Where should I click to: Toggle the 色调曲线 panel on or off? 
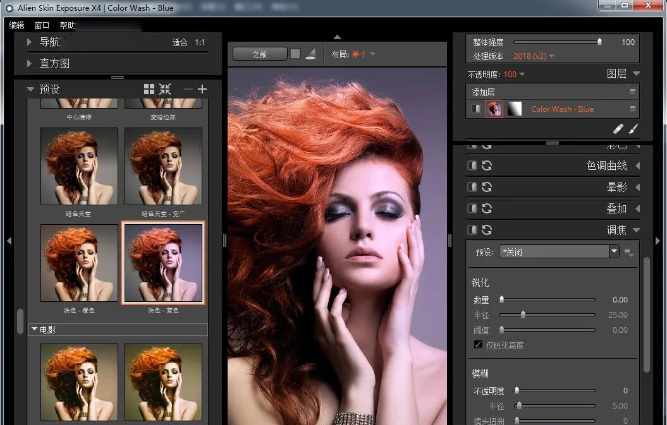(x=472, y=165)
